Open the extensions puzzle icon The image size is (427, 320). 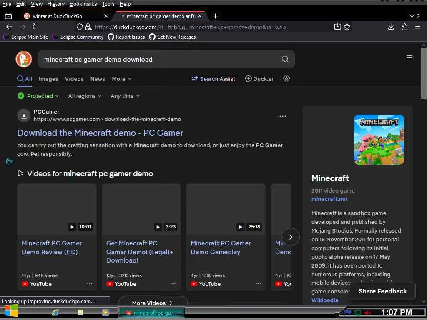tap(404, 27)
